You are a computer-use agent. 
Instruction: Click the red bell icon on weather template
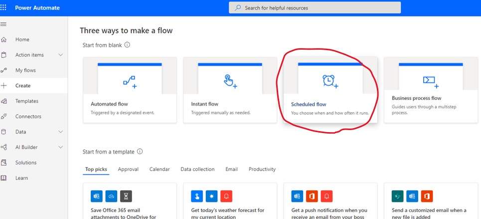(x=226, y=196)
